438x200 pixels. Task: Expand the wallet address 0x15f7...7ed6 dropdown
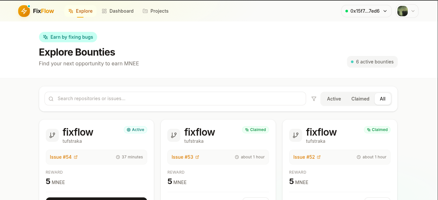coord(367,11)
